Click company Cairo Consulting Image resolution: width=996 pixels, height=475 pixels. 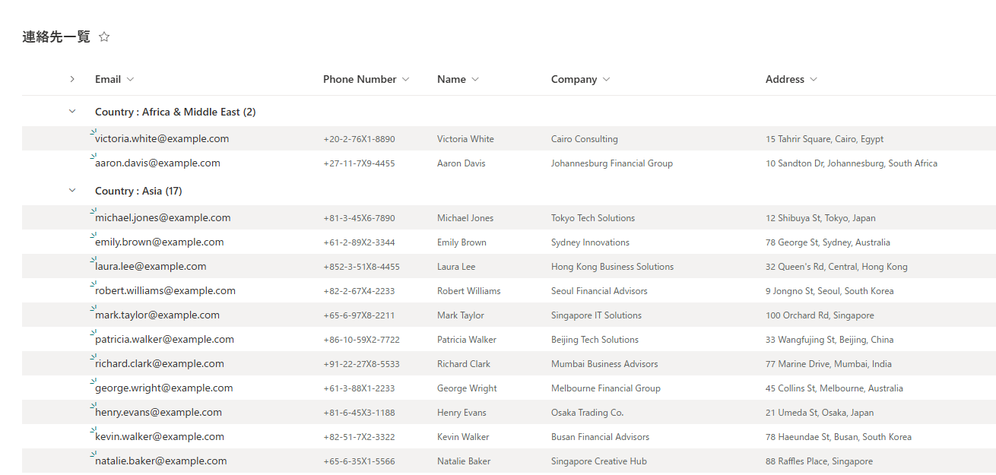(x=585, y=139)
